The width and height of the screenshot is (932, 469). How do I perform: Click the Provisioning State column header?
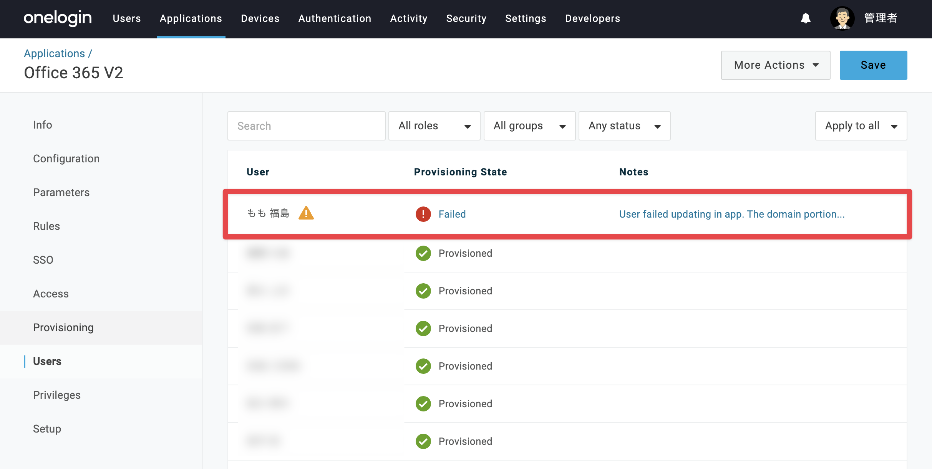tap(460, 172)
